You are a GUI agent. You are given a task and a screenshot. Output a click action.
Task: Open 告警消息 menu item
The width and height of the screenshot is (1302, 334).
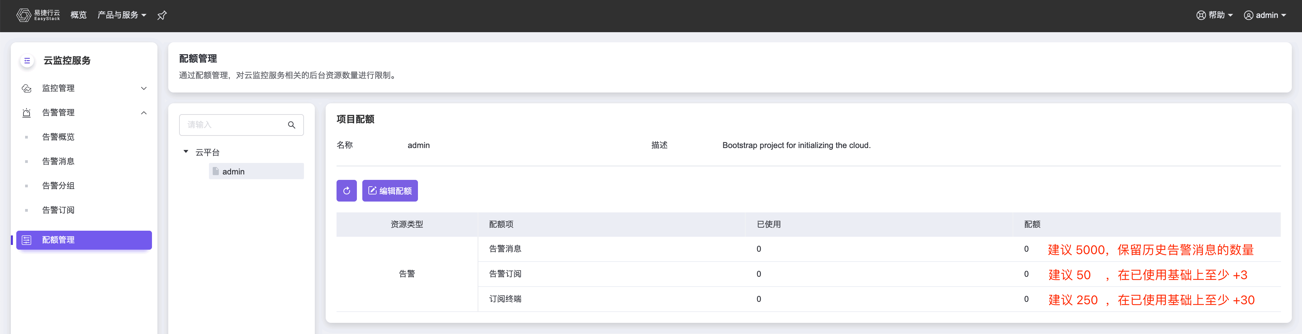pos(58,162)
